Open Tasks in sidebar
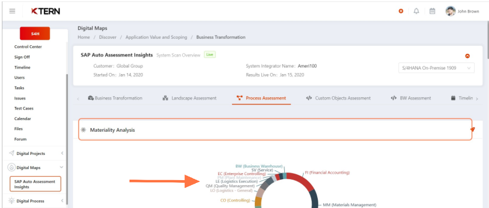489x208 pixels. tap(19, 88)
